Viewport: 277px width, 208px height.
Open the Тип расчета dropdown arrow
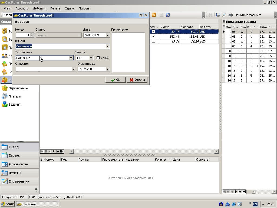coord(71,58)
